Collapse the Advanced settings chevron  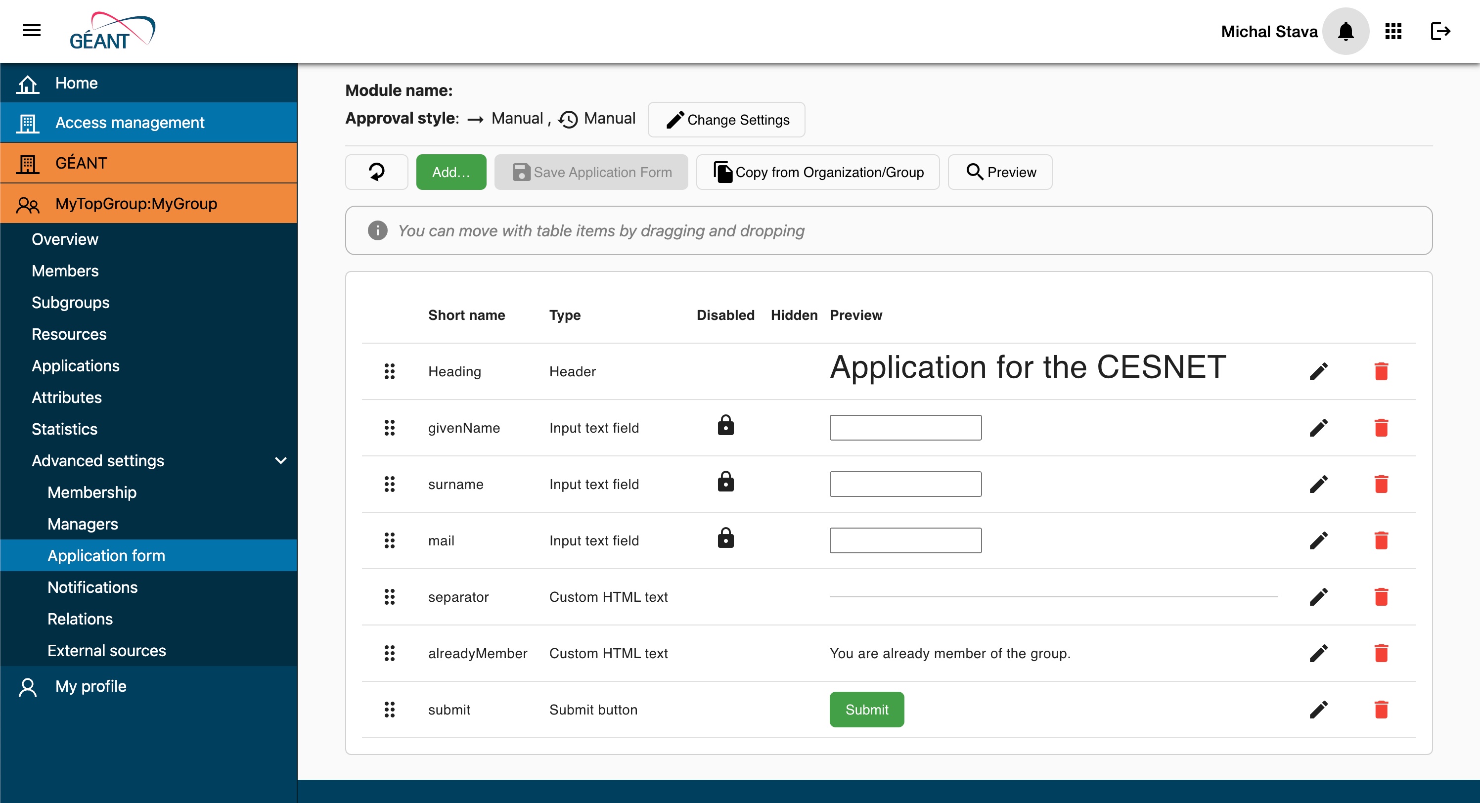pos(281,460)
